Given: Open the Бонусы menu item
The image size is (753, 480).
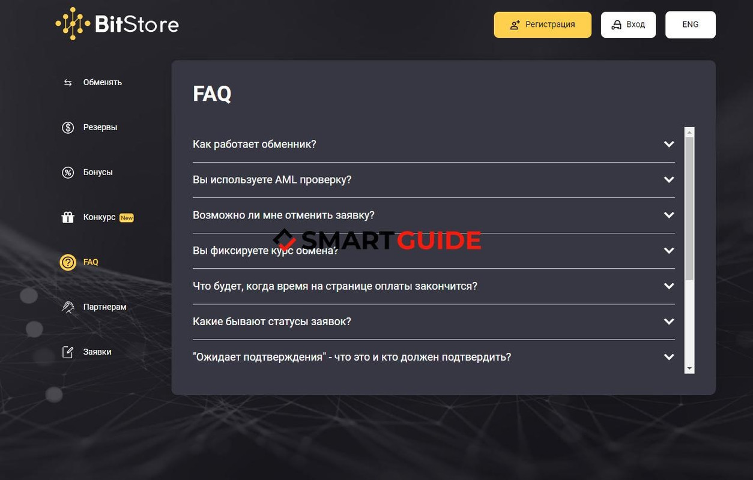Looking at the screenshot, I should (98, 172).
